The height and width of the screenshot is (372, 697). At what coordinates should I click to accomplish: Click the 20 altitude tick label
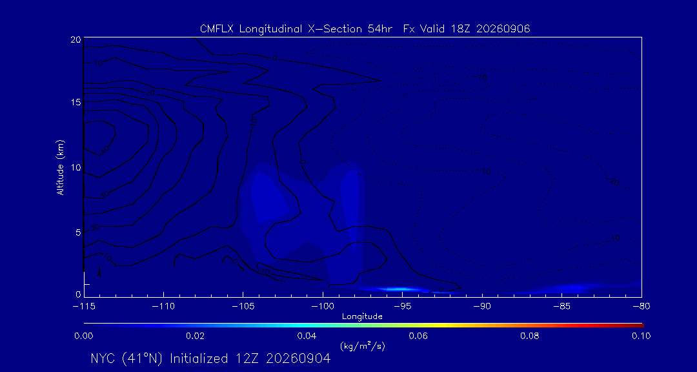pyautogui.click(x=76, y=39)
